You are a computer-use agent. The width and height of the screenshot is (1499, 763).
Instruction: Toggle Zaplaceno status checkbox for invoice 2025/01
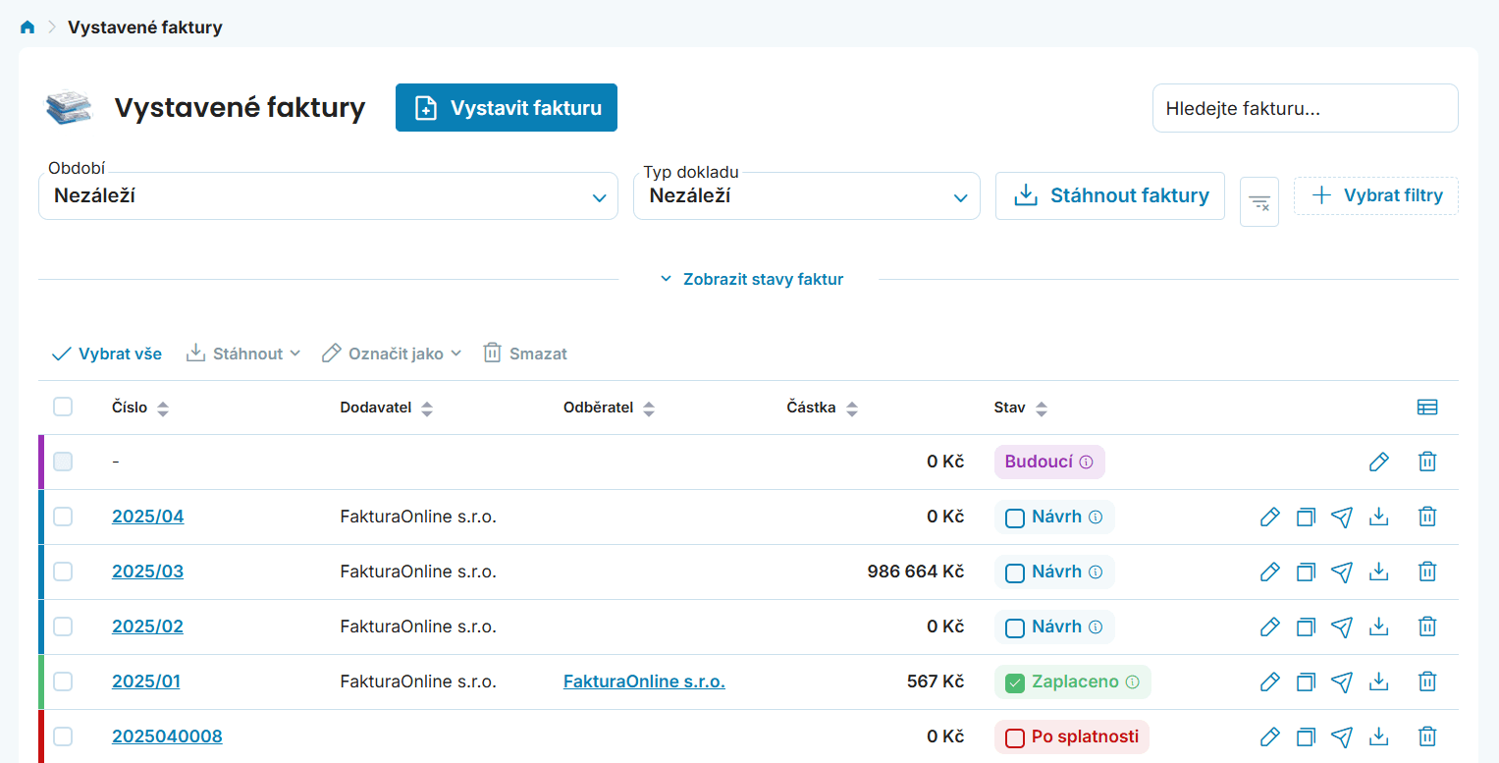click(1015, 681)
